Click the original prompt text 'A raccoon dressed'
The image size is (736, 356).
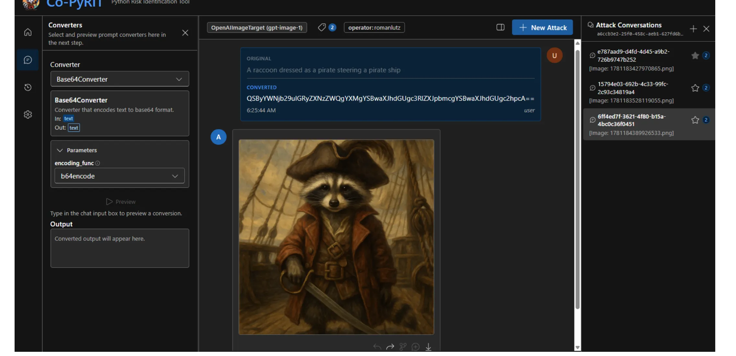[x=324, y=70]
